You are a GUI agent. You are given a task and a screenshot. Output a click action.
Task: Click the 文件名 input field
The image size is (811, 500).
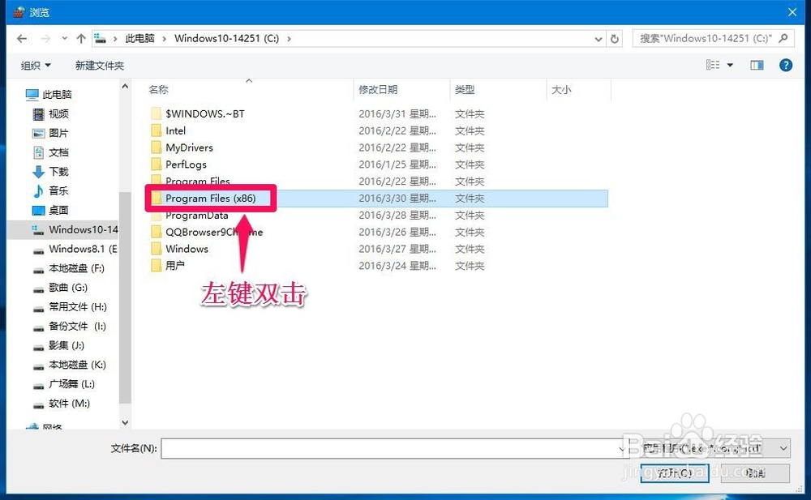(x=324, y=447)
